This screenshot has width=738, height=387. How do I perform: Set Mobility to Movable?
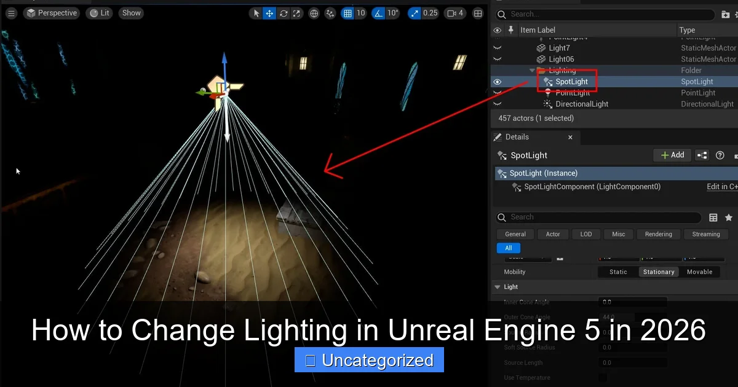pyautogui.click(x=699, y=272)
